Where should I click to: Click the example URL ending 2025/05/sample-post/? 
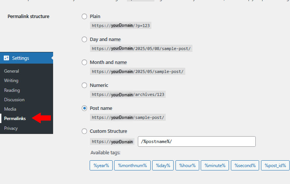(137, 71)
